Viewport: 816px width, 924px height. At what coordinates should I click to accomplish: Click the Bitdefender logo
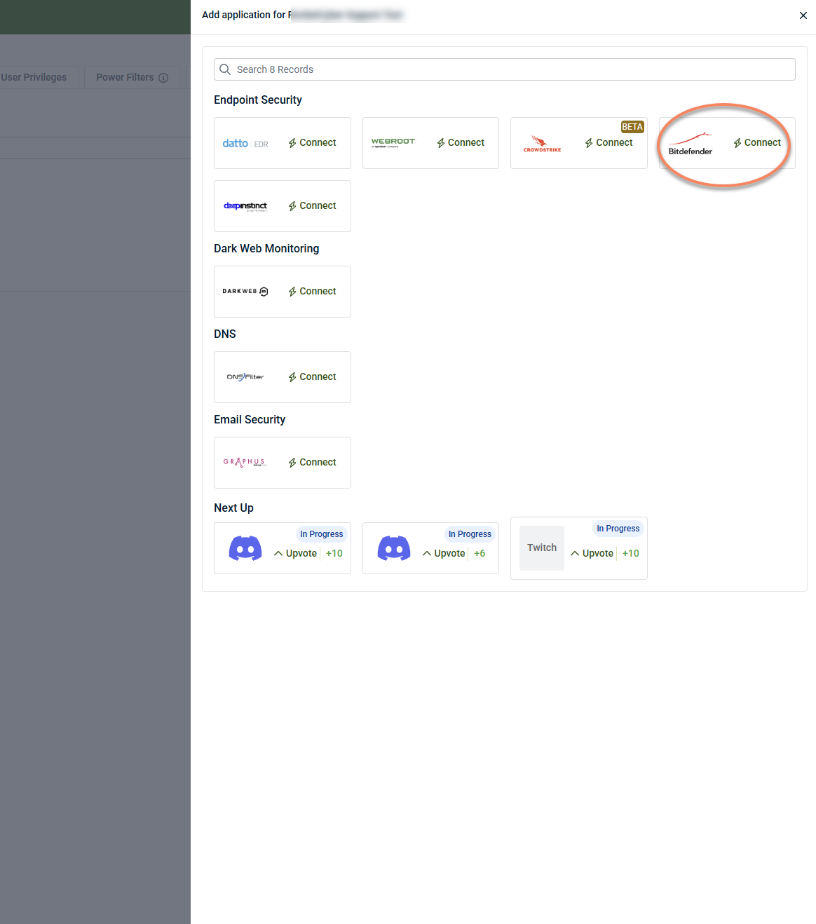coord(691,144)
